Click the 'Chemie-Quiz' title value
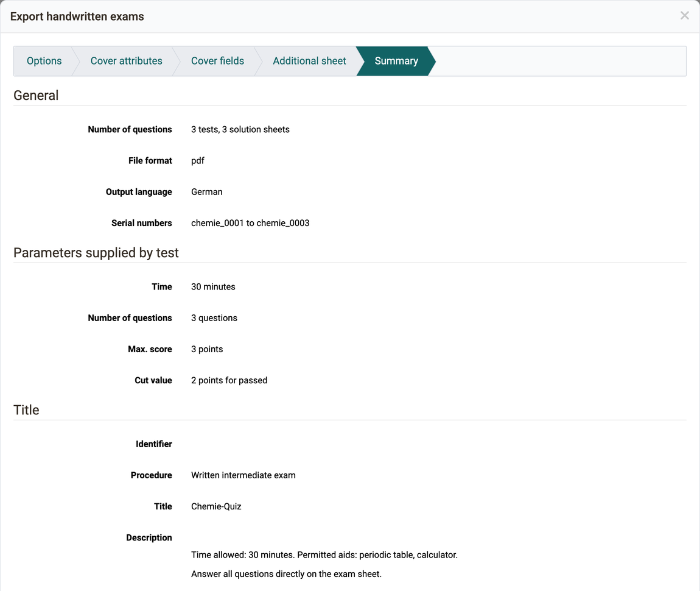The height and width of the screenshot is (591, 700). coord(216,506)
